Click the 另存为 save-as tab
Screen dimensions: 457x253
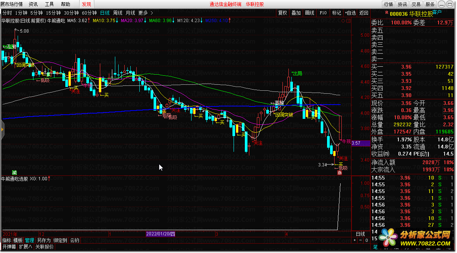click(x=44, y=240)
